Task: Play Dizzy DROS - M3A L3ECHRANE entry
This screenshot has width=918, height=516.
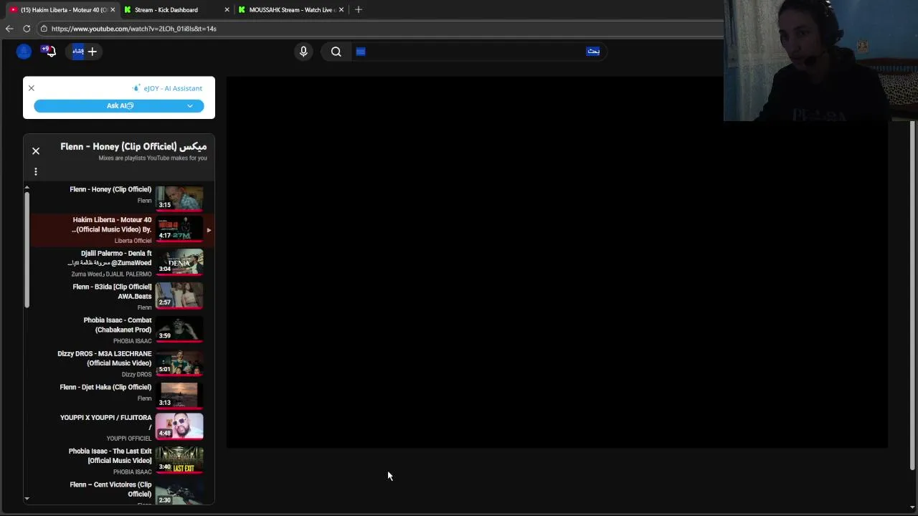Action: tap(120, 363)
